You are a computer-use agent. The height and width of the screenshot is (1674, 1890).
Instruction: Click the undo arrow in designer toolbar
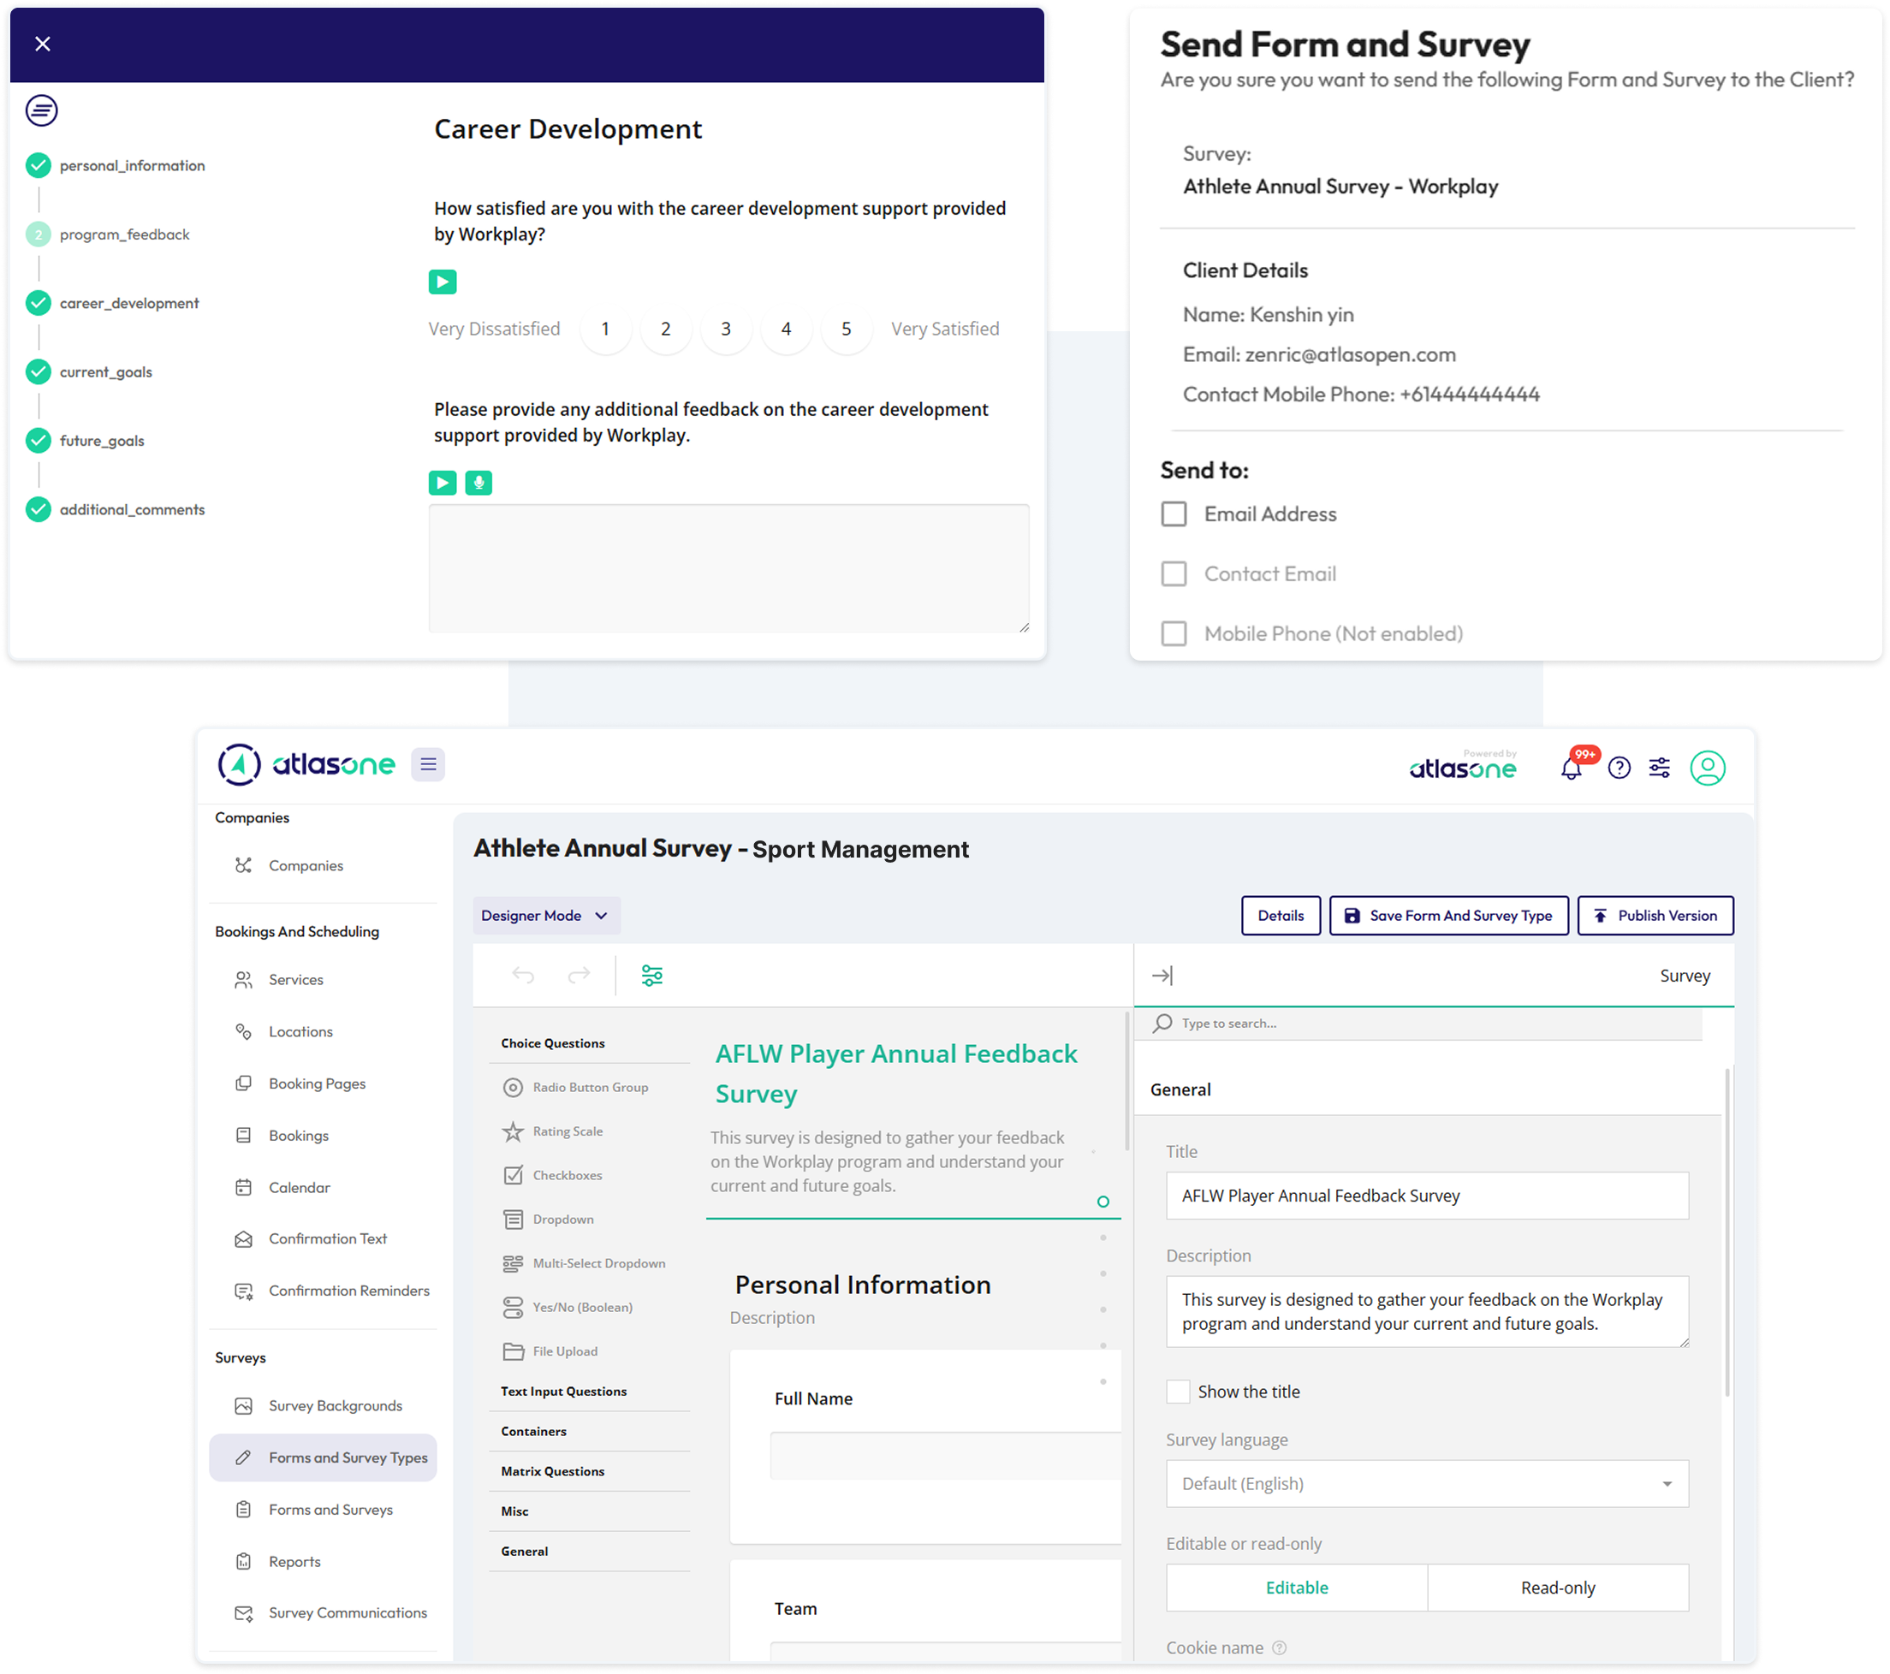point(523,977)
